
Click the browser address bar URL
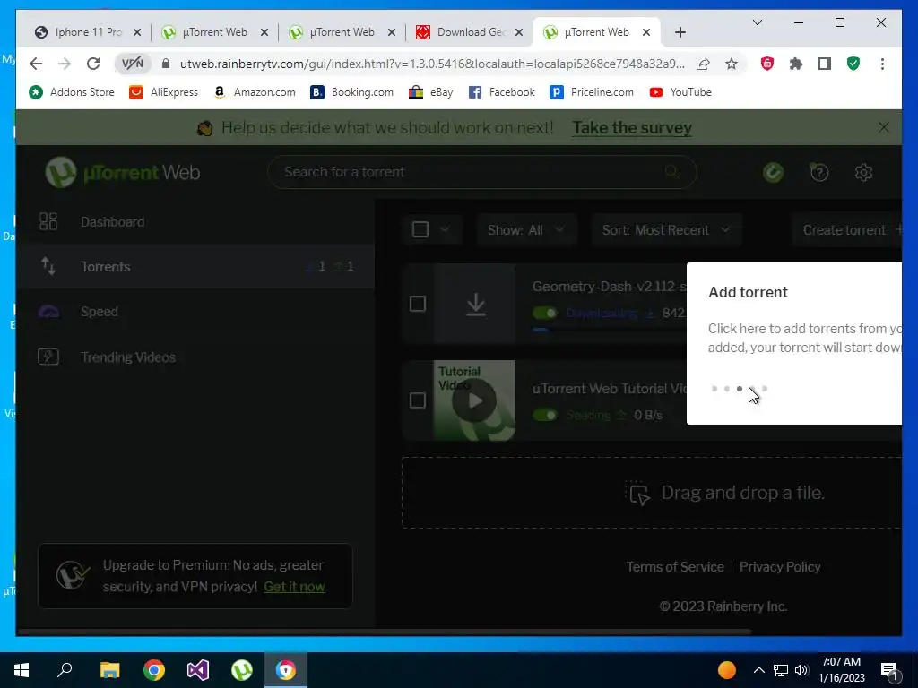(432, 64)
